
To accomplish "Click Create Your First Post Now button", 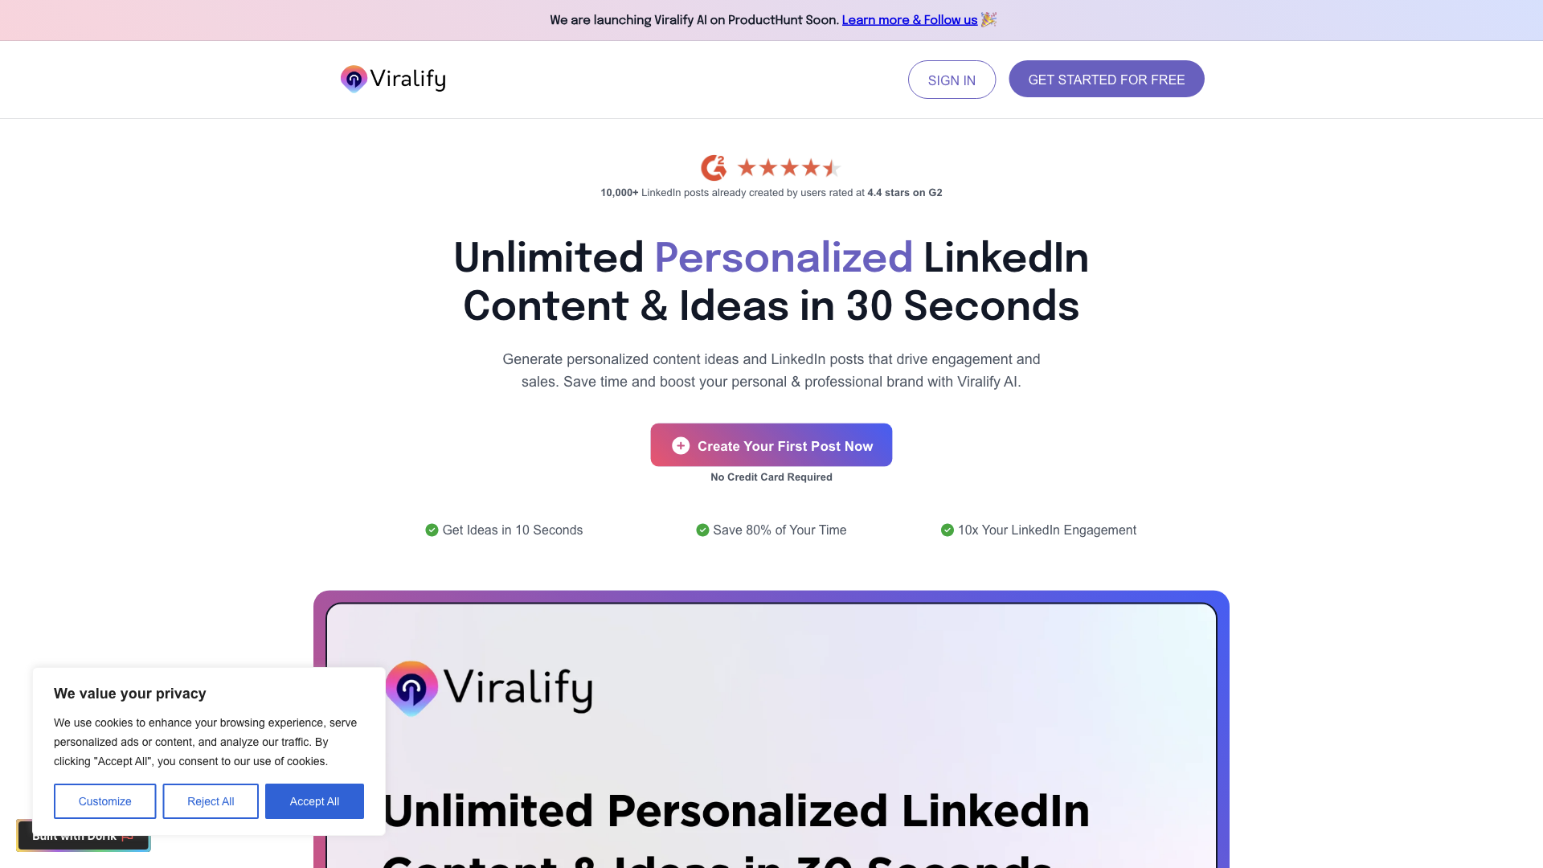I will coord(771,445).
